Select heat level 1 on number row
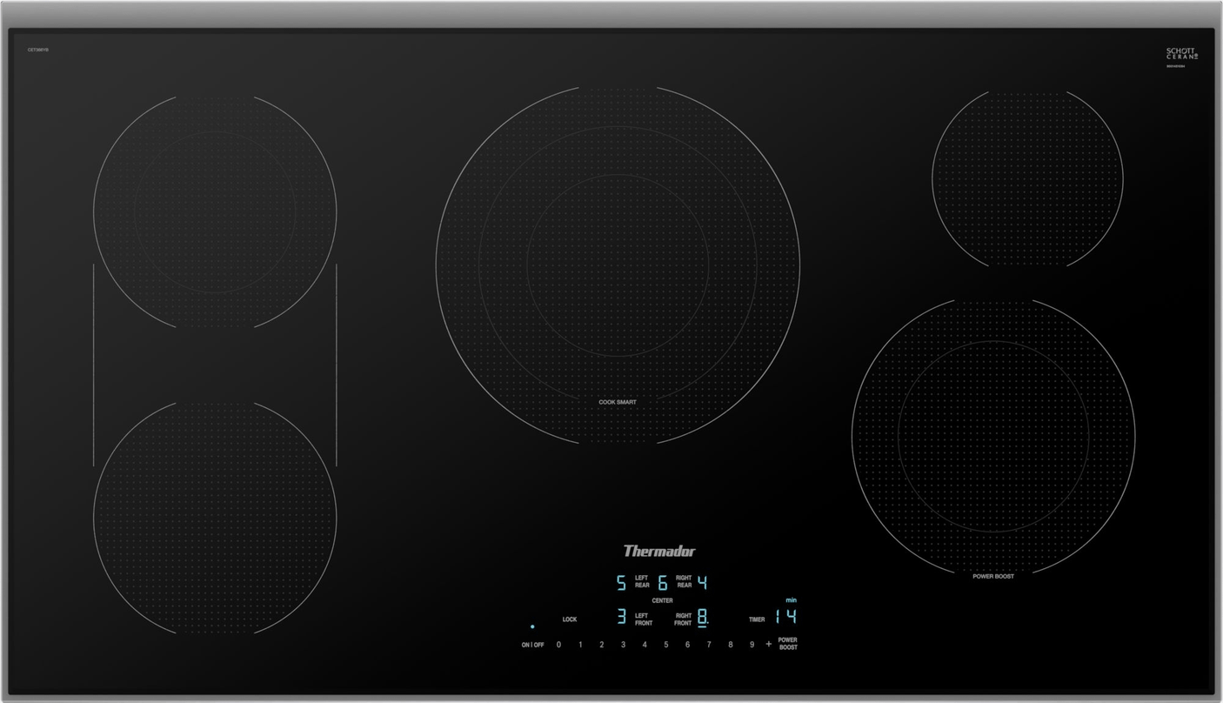 point(580,645)
